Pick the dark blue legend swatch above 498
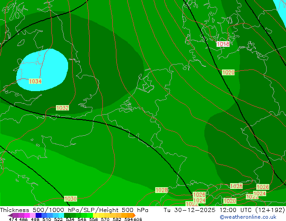Image resolution: width=286 pixels, height=221 pixels. coord(38,215)
